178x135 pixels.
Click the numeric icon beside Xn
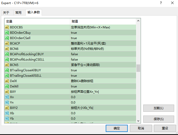[7, 97]
